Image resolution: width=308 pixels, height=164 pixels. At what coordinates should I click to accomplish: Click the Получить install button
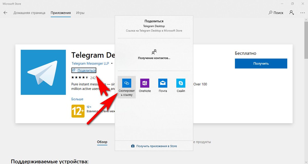click(261, 64)
